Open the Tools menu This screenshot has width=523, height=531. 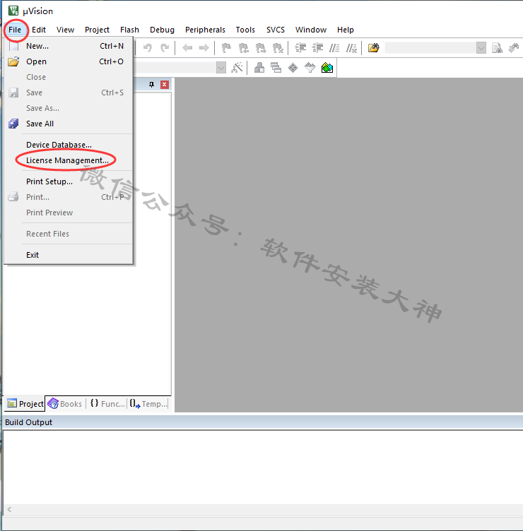[245, 30]
